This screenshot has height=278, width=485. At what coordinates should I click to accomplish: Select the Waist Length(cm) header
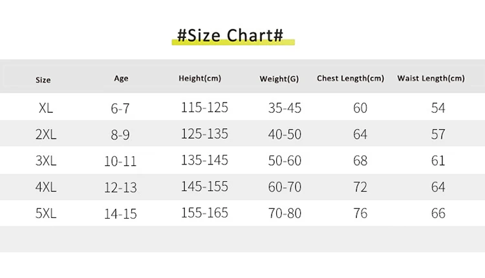pyautogui.click(x=431, y=79)
